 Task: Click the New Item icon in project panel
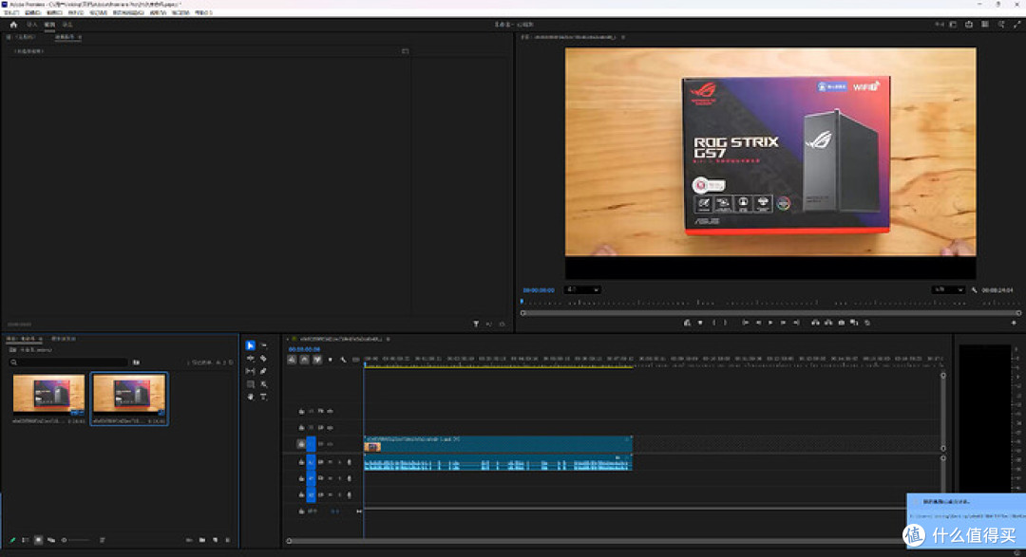(x=216, y=540)
